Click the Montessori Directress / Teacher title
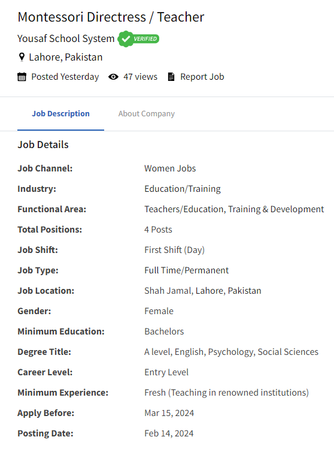The width and height of the screenshot is (334, 452). [111, 17]
